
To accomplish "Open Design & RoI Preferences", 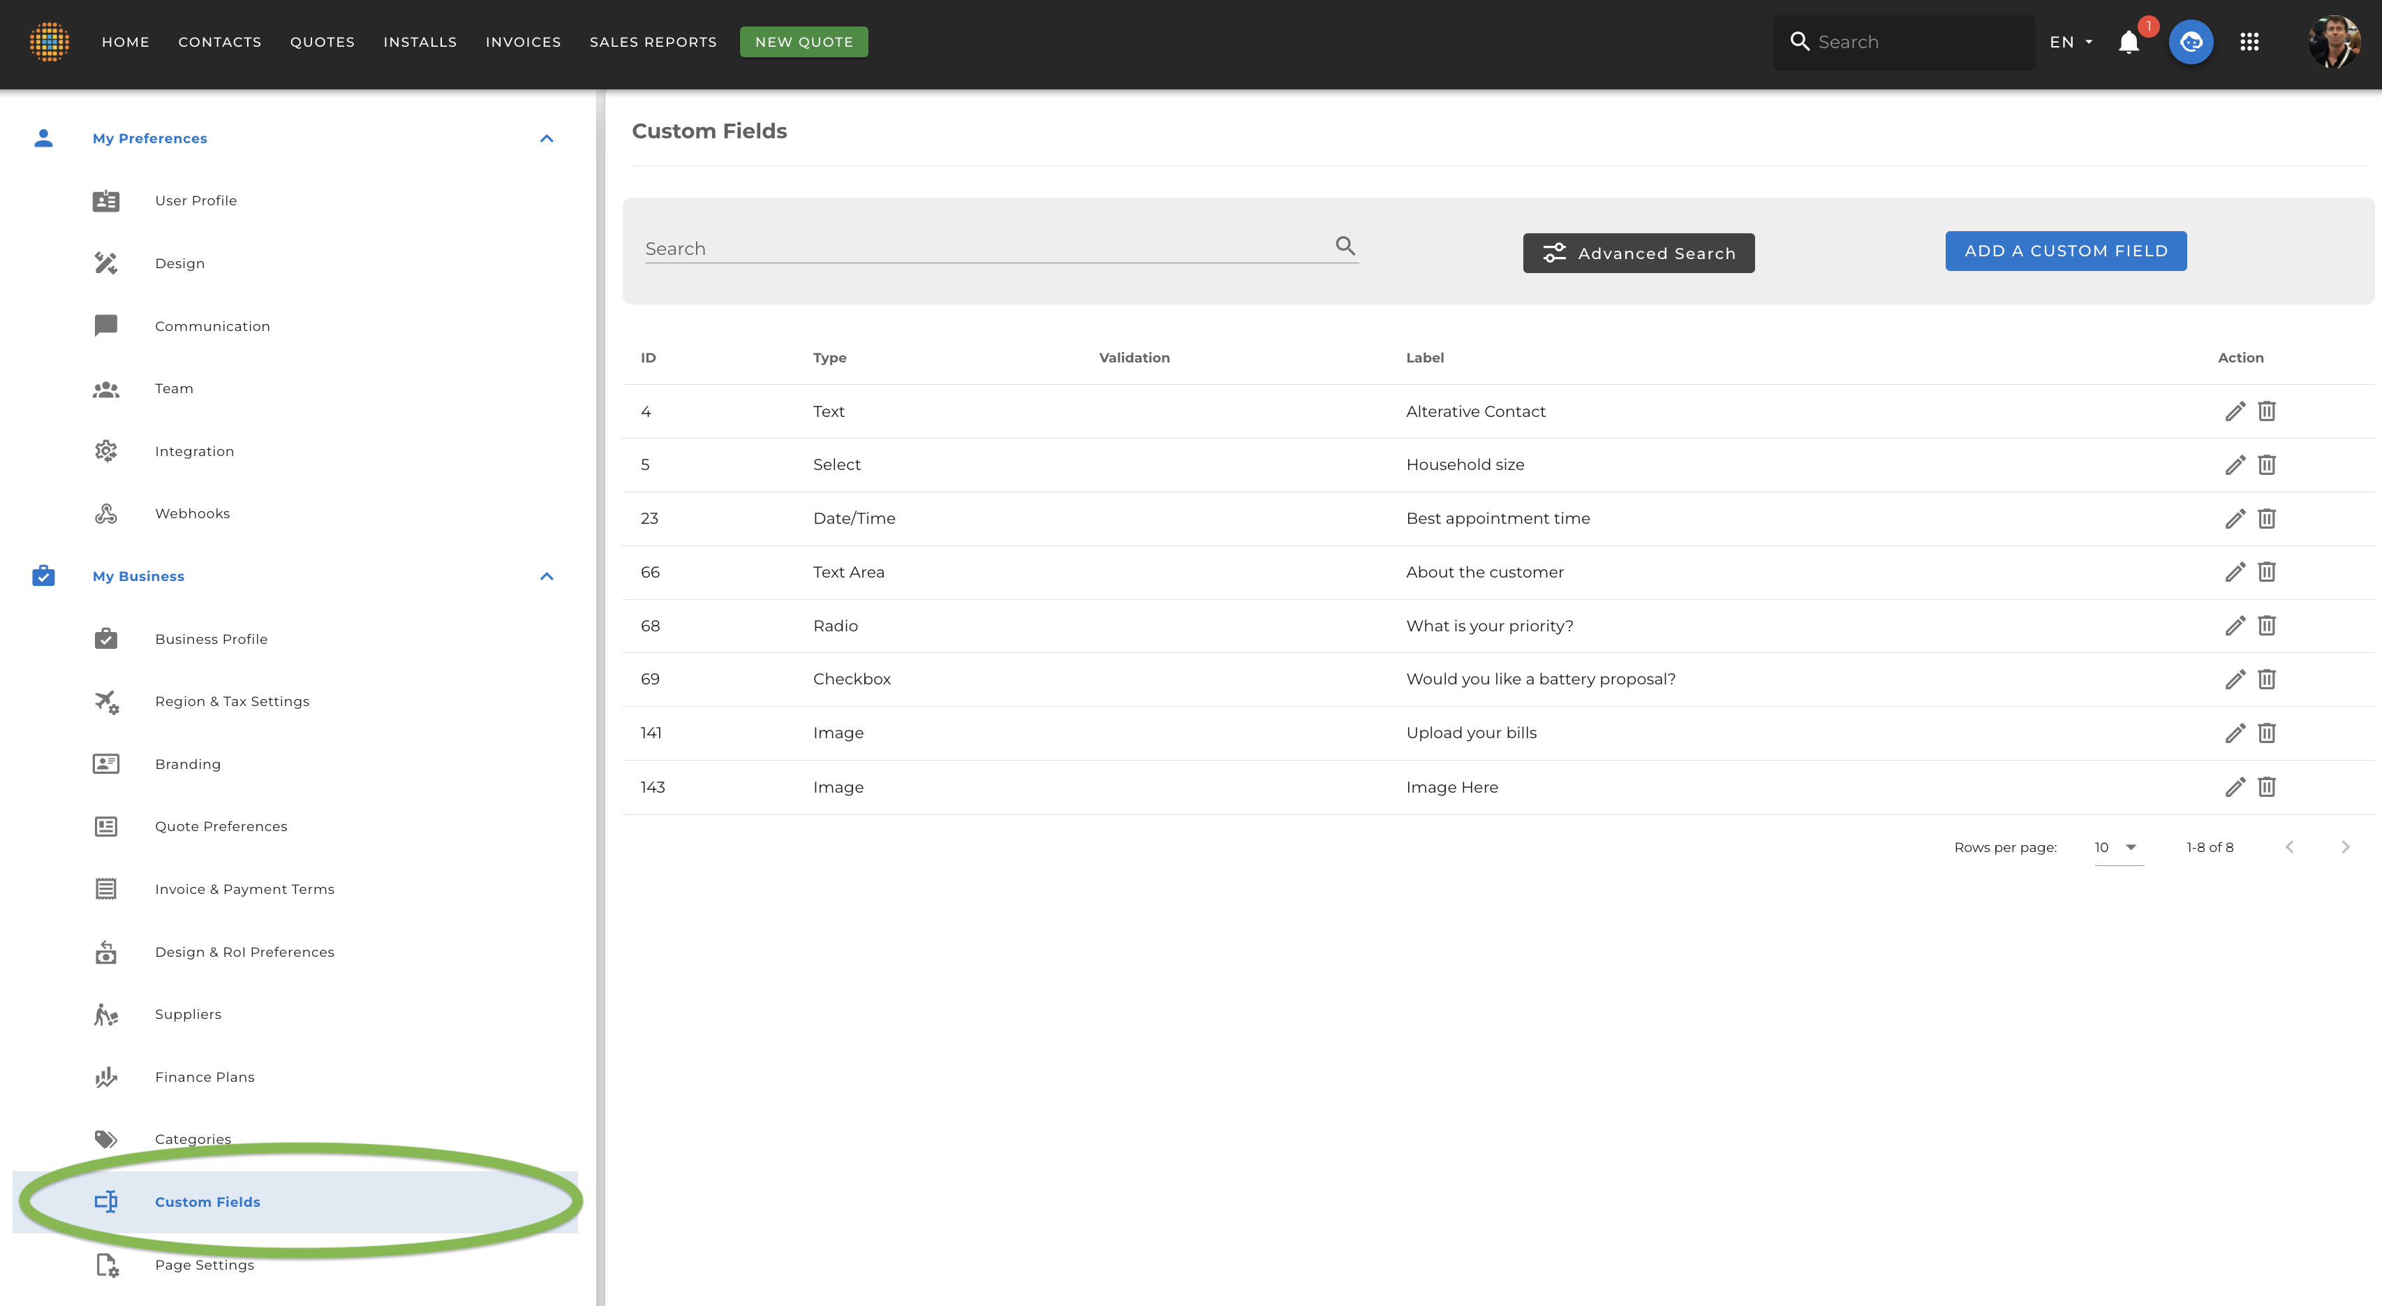I will [x=244, y=952].
